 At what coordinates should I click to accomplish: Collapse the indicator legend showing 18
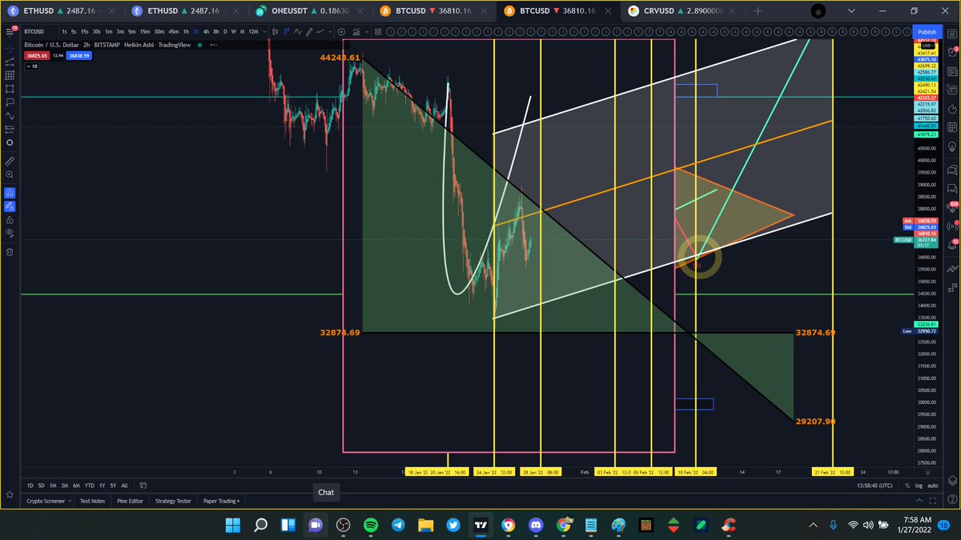[32, 66]
